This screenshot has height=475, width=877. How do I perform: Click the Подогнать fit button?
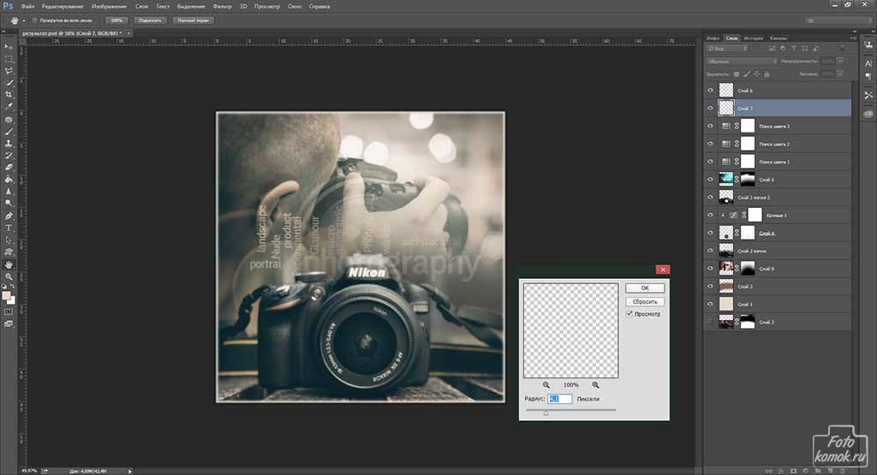151,21
